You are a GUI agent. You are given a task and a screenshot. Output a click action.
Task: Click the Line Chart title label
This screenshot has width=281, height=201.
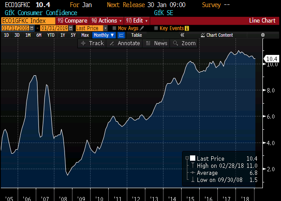point(262,20)
